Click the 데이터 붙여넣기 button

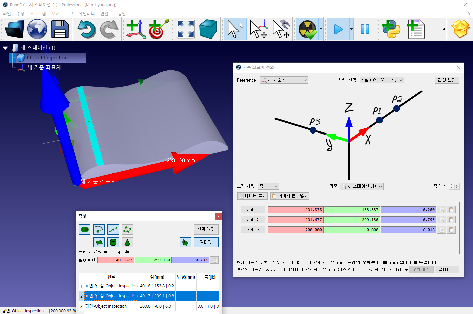290,196
